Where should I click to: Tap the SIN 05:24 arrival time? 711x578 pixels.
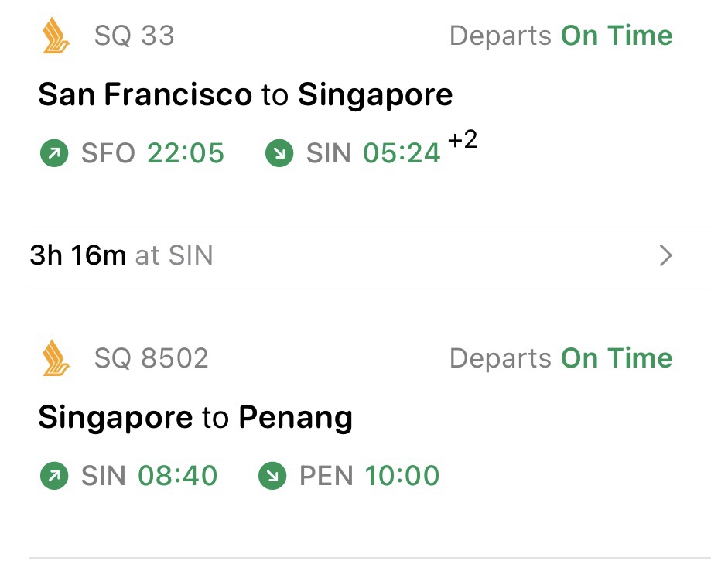[x=402, y=154]
